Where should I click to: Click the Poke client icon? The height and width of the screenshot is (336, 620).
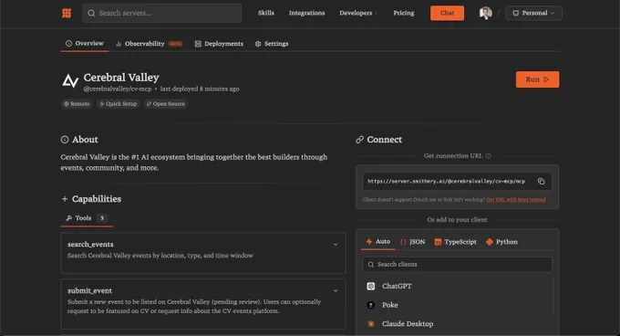point(371,305)
